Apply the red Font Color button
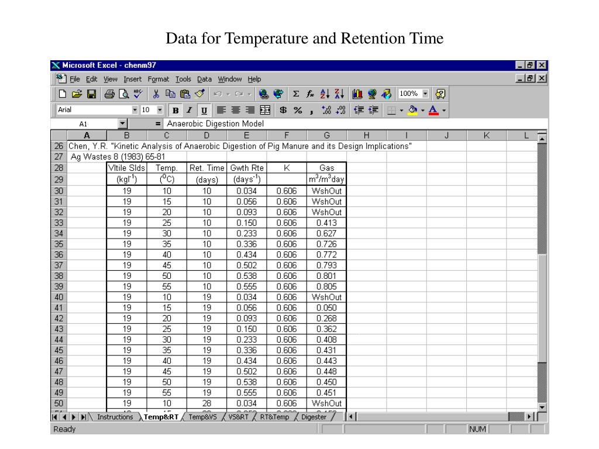Viewport: 599px width, 449px height. pos(433,110)
